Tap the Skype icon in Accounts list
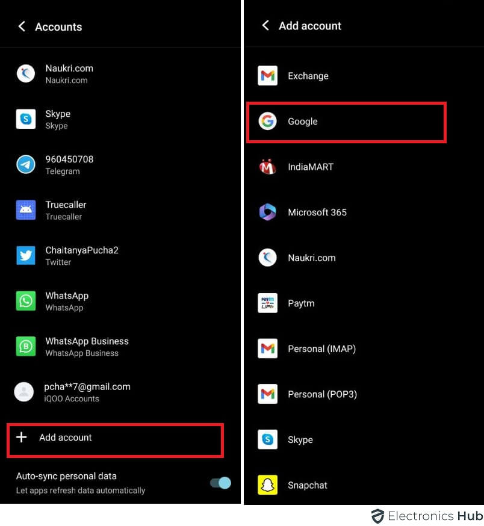This screenshot has width=484, height=526. 26,119
